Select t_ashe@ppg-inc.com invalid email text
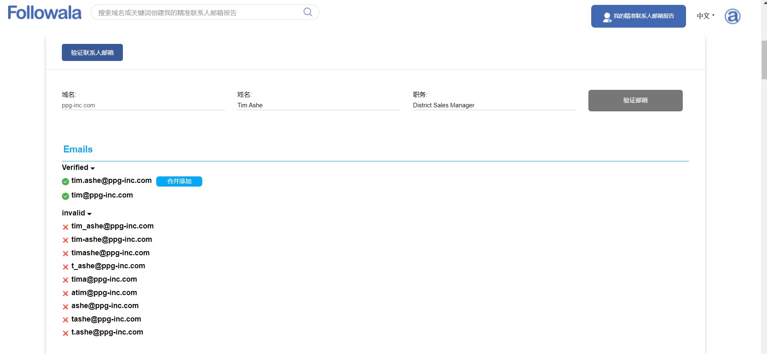 pos(108,266)
